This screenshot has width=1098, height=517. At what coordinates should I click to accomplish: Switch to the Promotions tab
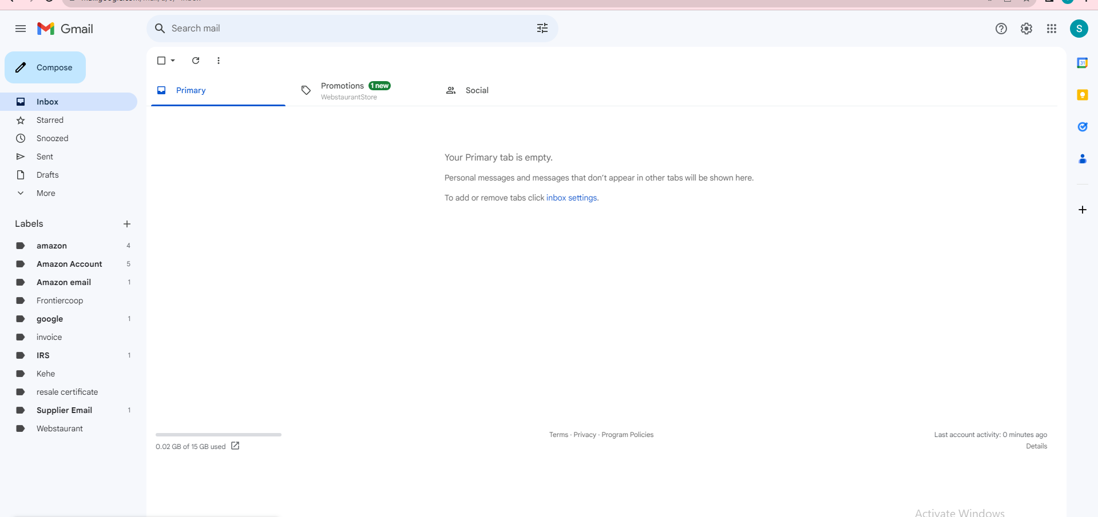coord(363,90)
